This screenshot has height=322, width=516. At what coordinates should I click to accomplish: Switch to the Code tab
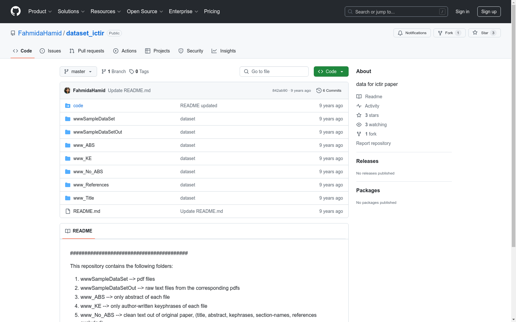click(x=23, y=51)
